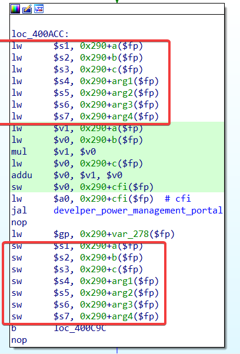Select line lw $s5, 0x290+arg2($fp)
Image resolution: width=240 pixels, height=354 pixels.
pos(85,93)
